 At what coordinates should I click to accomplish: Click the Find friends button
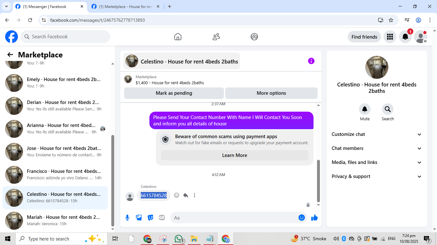364,37
